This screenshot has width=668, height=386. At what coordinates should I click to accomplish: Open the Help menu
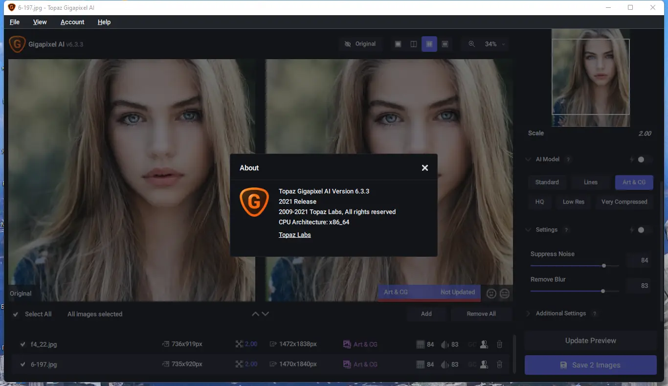[x=104, y=22]
